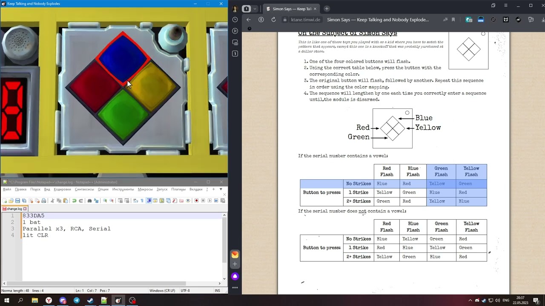Click the Paste icon in Notepad++ toolbar
Image resolution: width=545 pixels, height=306 pixels.
coord(66,201)
